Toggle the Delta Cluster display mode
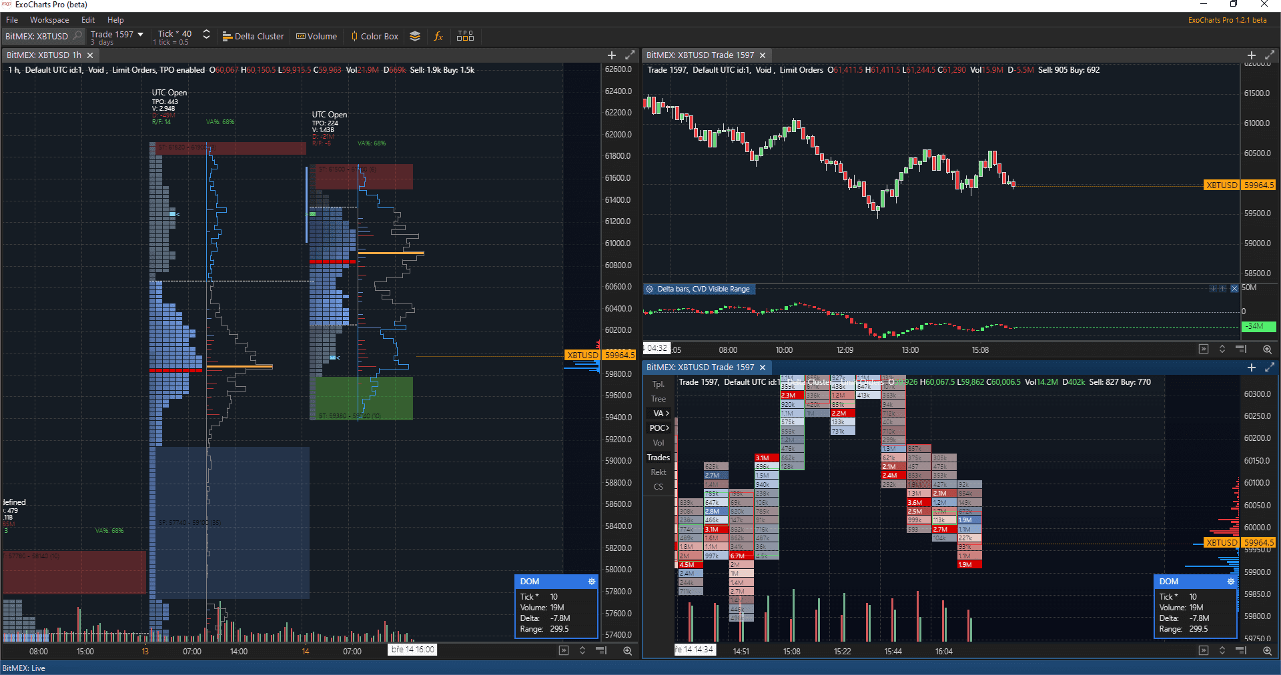Screen dimensions: 1281x675 [253, 36]
